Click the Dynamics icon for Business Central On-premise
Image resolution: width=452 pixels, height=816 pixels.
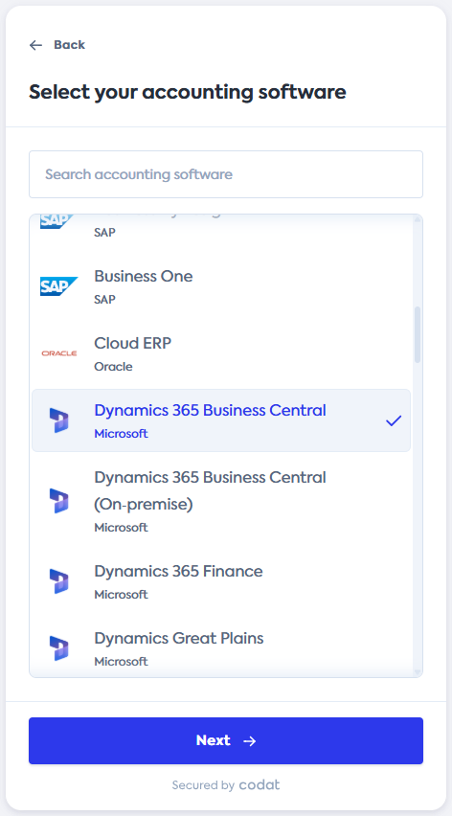coord(58,501)
